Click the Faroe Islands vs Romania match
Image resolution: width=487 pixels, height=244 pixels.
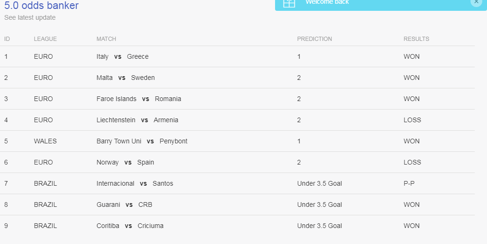click(x=138, y=99)
